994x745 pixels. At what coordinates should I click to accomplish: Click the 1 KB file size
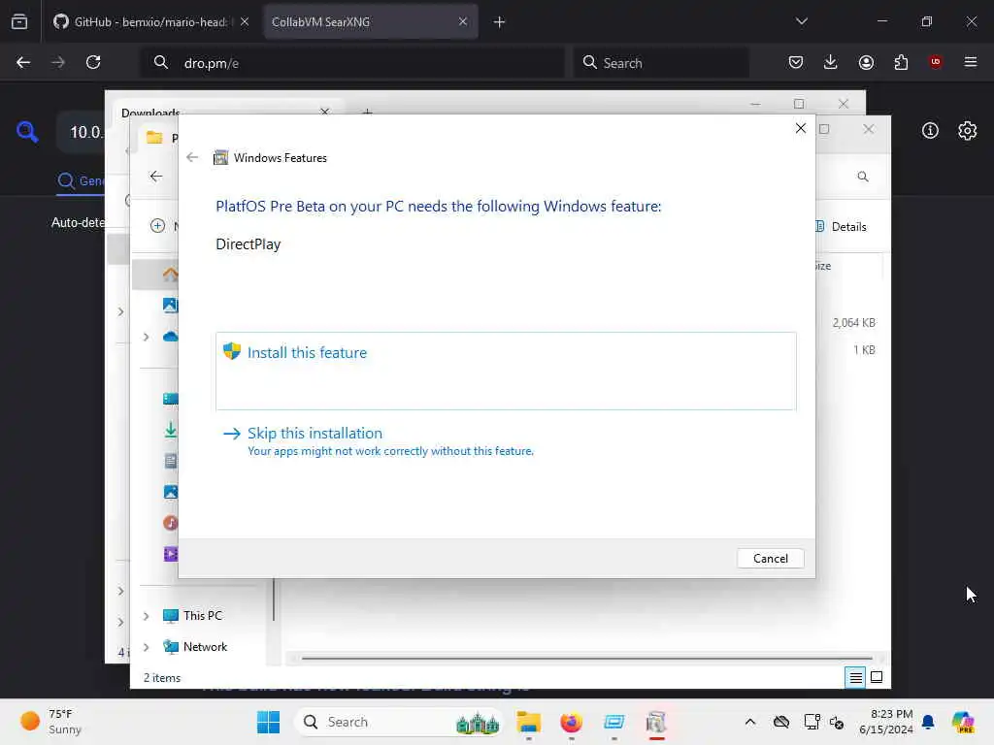pos(863,350)
